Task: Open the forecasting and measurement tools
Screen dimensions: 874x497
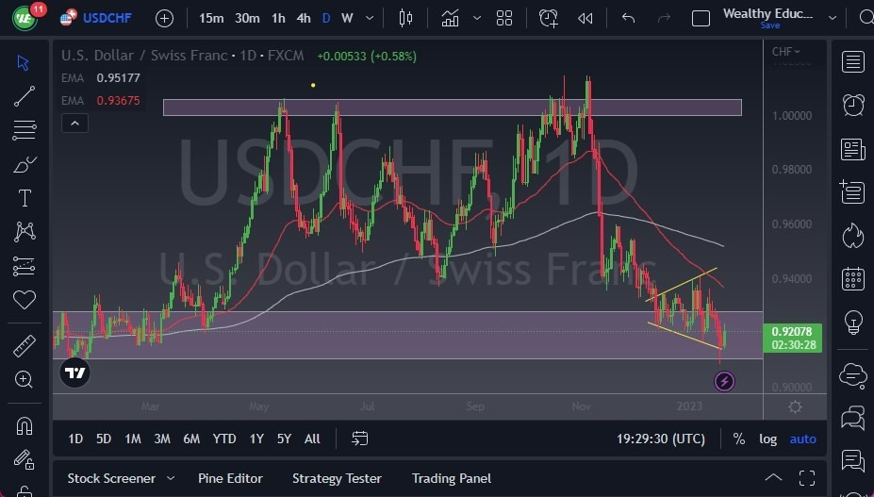Action: point(24,266)
